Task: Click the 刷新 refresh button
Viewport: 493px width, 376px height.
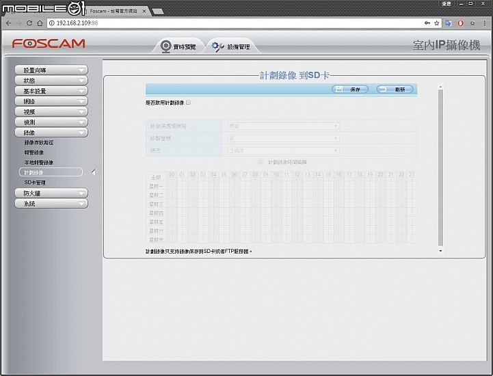Action: 395,90
